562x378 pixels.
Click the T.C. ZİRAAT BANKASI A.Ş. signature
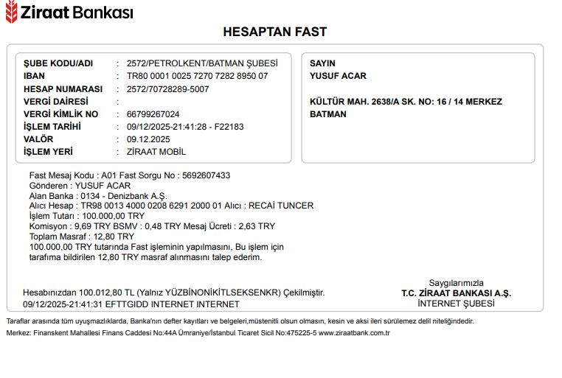457,293
